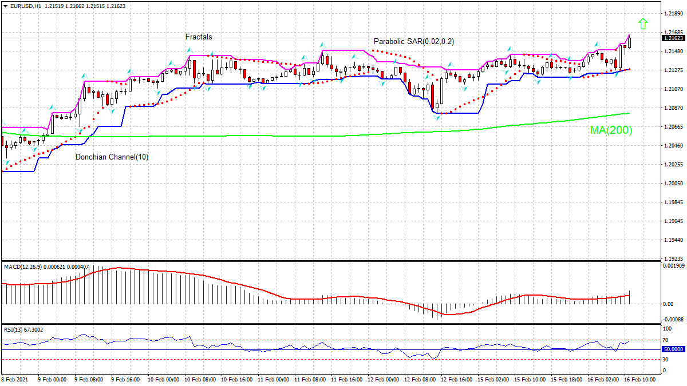Select the green up arrow object
The height and width of the screenshot is (386, 687).
point(643,24)
